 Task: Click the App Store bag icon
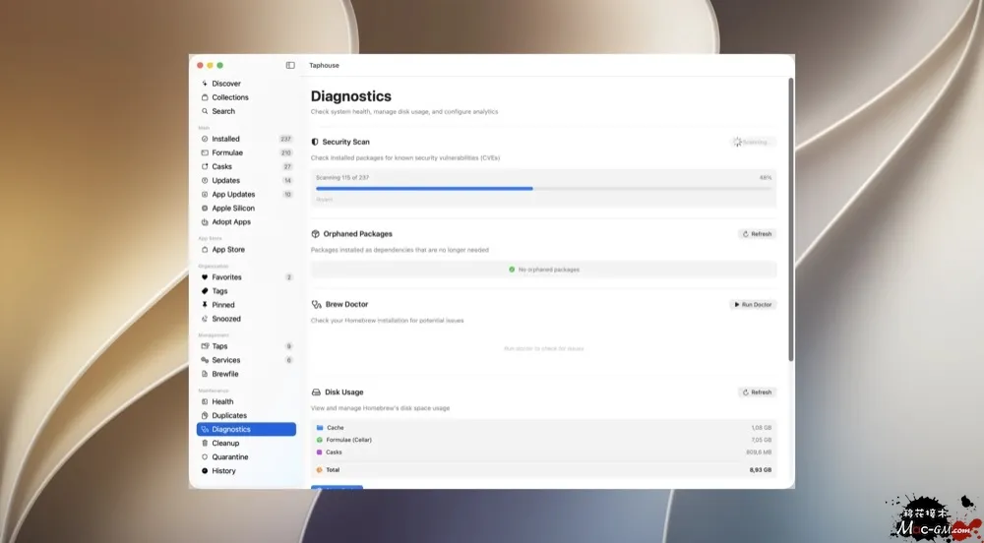coord(205,249)
